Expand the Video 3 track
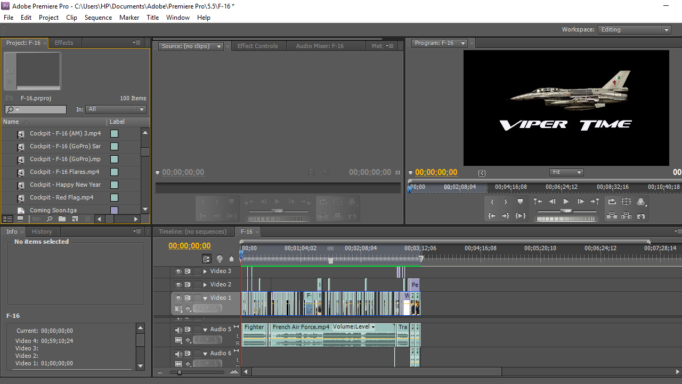This screenshot has height=384, width=682. tap(205, 271)
